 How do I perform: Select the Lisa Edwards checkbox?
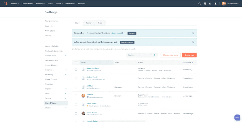(x=76, y=114)
